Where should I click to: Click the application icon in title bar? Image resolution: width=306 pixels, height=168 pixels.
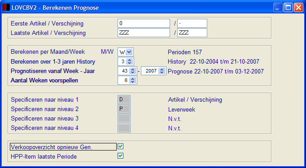click(x=6, y=8)
